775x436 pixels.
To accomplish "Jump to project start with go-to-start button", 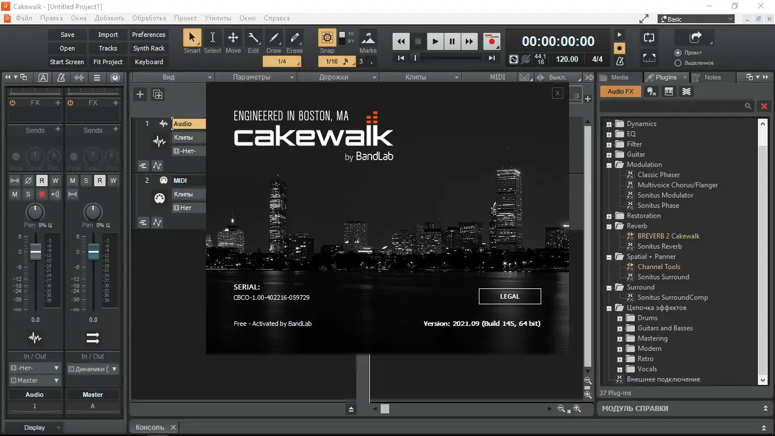I will click(401, 58).
